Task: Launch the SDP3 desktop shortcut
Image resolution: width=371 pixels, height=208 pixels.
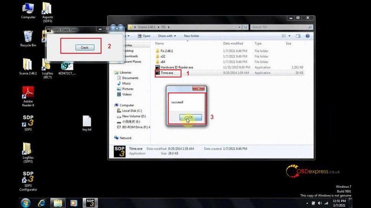Action: click(28, 122)
